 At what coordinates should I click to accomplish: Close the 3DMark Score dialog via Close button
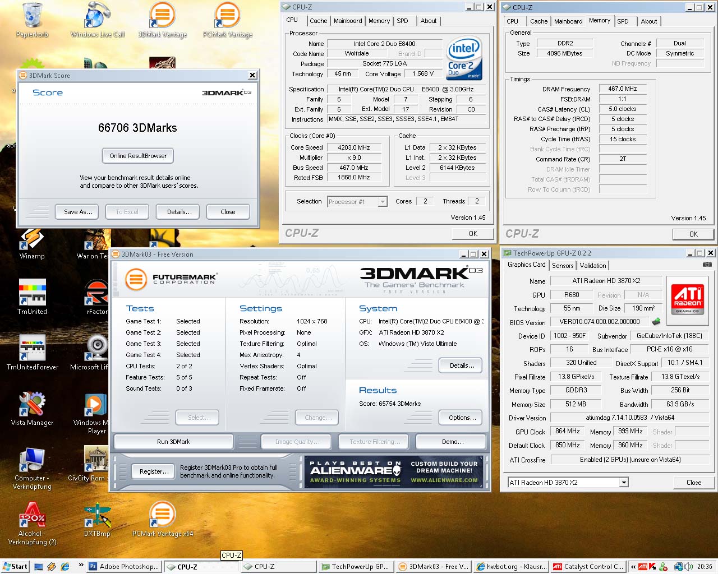pyautogui.click(x=228, y=212)
